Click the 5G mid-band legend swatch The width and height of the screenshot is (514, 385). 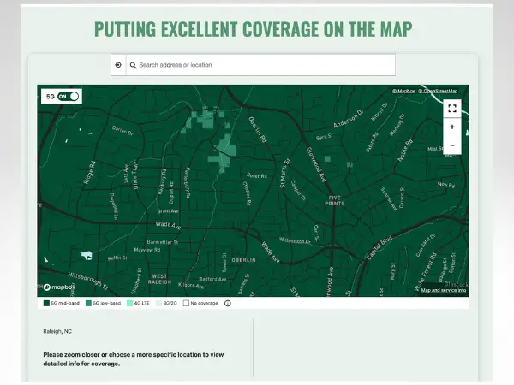click(x=46, y=303)
